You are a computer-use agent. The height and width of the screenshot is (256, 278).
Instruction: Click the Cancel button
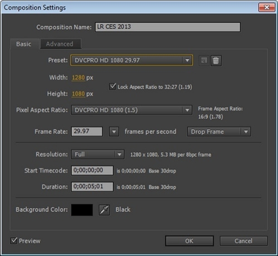244,241
